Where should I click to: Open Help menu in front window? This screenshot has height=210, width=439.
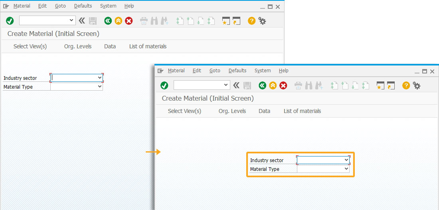(x=284, y=71)
